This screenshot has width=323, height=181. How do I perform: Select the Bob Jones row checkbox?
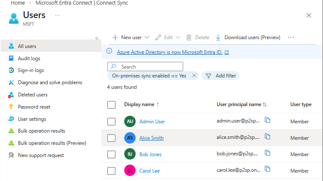tap(111, 154)
